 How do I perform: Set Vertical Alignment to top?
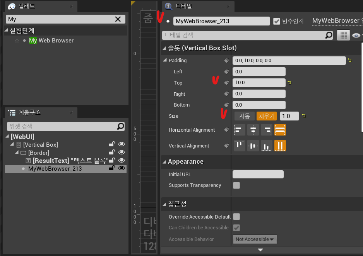(x=240, y=146)
